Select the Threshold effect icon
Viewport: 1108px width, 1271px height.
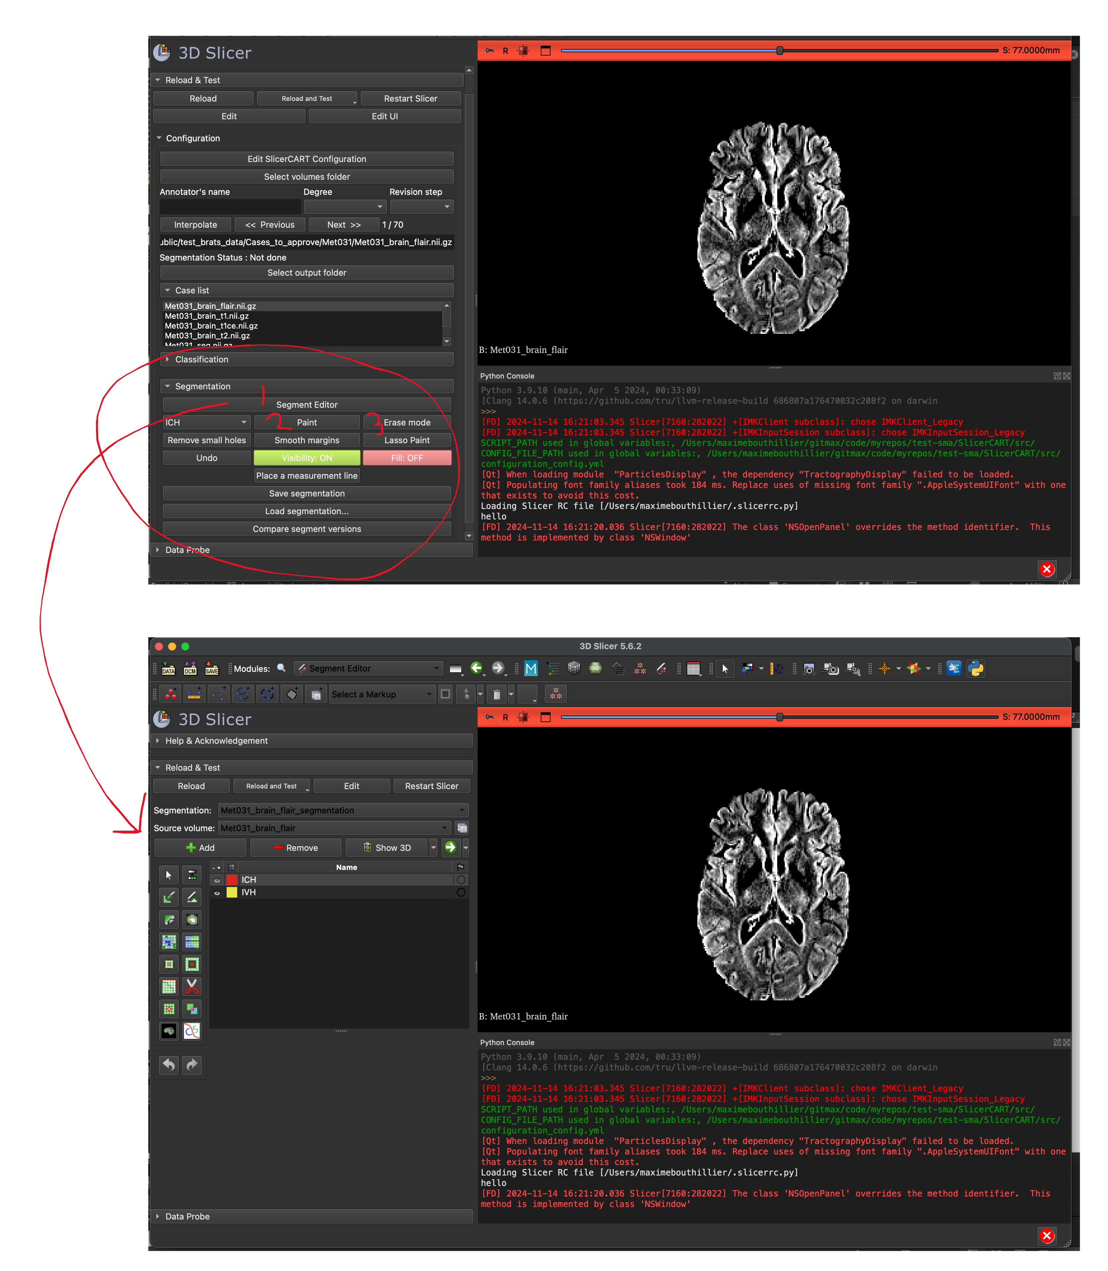coord(192,875)
